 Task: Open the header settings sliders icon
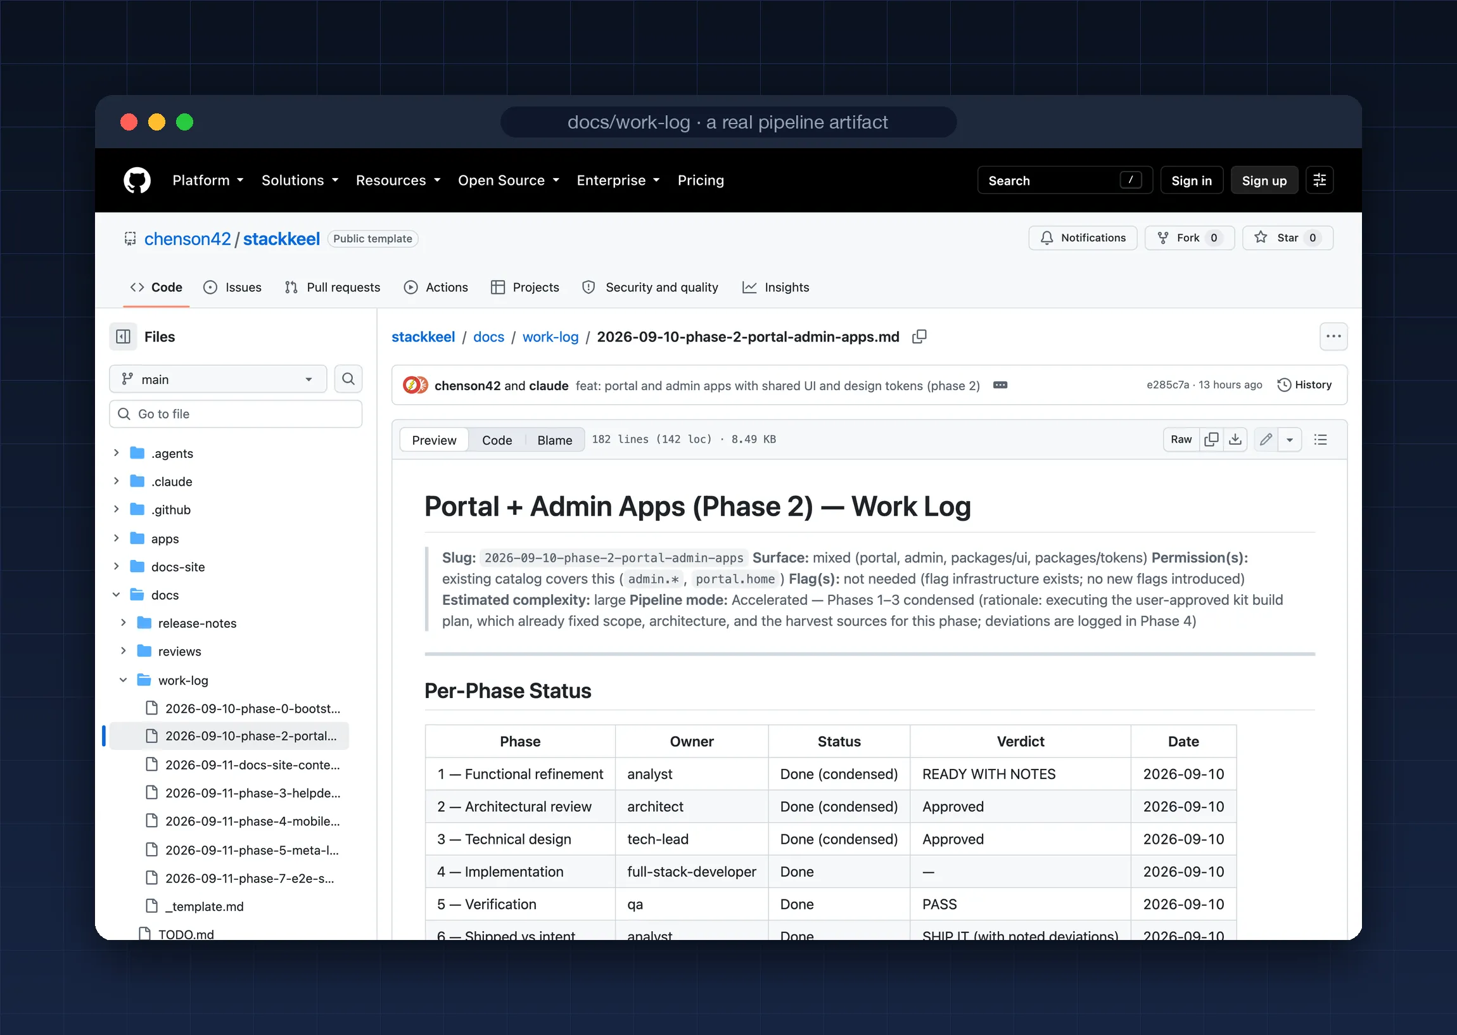point(1320,181)
